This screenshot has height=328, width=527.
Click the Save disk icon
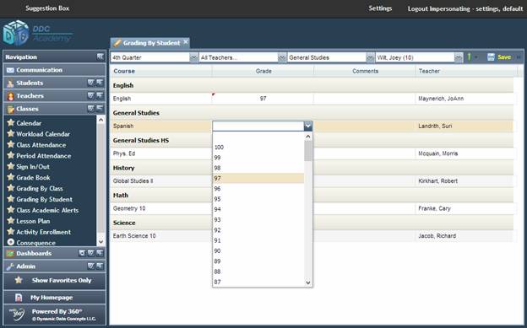click(x=491, y=57)
